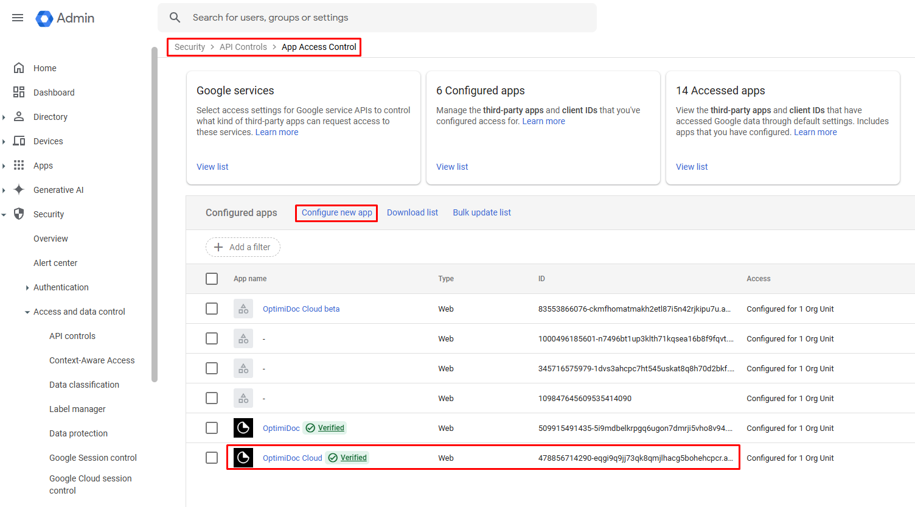Open Google Cloud session control in sidebar

tap(91, 484)
